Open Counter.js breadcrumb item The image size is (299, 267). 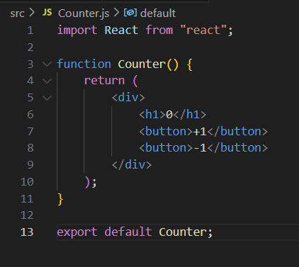pyautogui.click(x=84, y=13)
